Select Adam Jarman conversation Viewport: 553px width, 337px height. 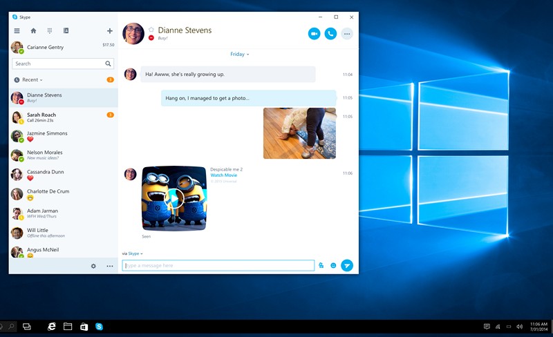[x=64, y=213]
